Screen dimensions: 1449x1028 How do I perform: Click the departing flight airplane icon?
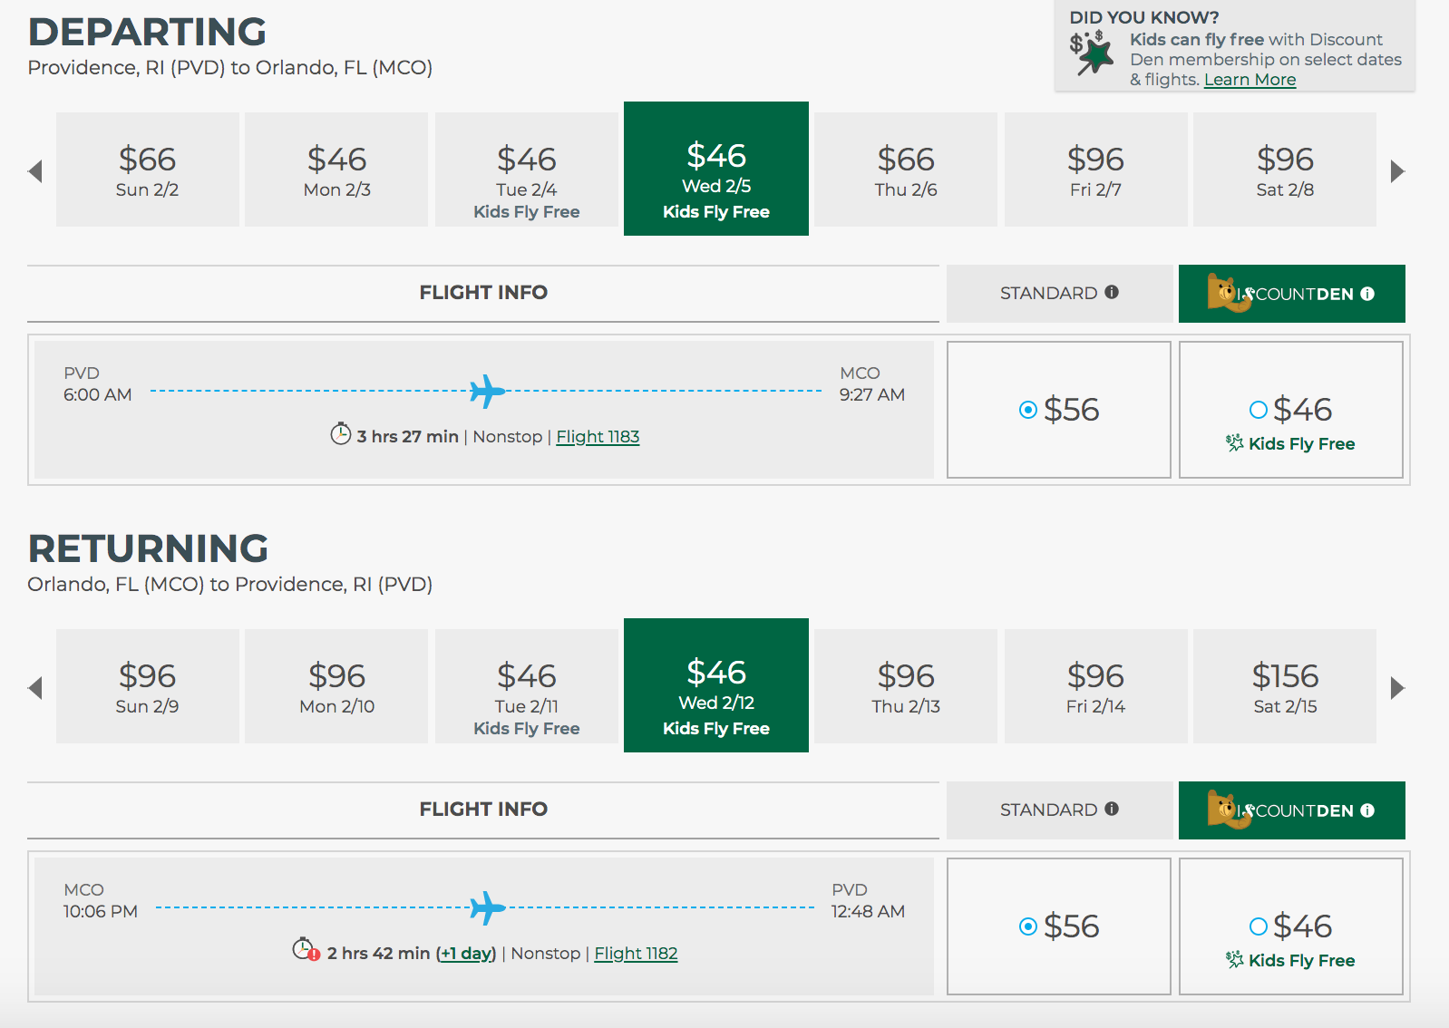pos(487,392)
